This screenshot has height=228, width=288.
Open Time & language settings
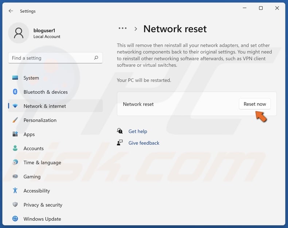(55, 163)
